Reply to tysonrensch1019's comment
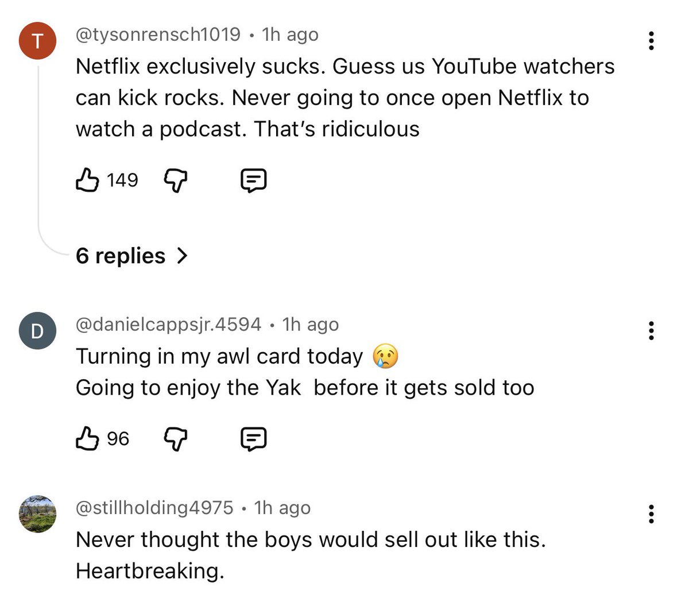This screenshot has width=689, height=594. click(x=253, y=181)
